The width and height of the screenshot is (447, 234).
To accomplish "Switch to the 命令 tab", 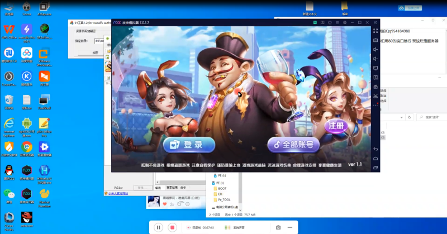I will click(x=183, y=188).
